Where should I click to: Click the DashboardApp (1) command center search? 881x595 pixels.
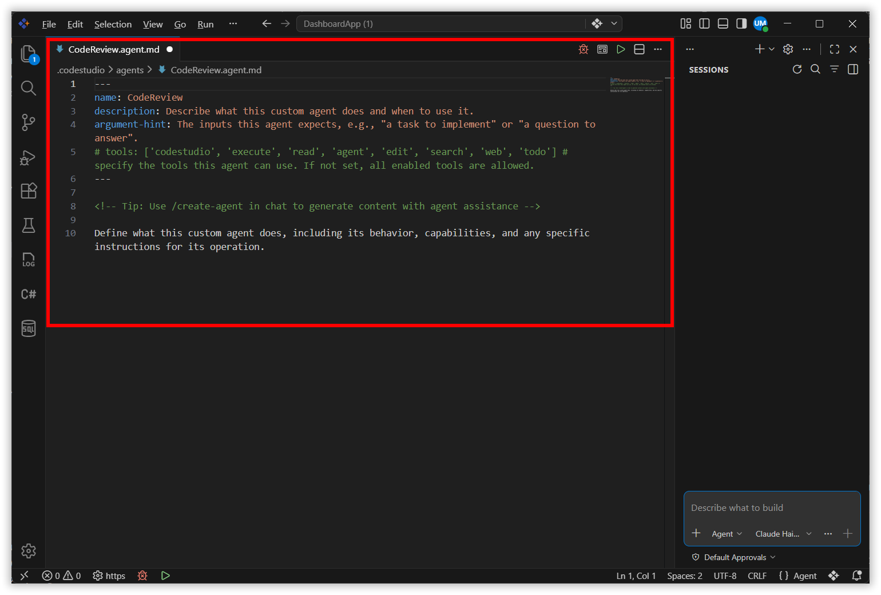[x=440, y=23]
